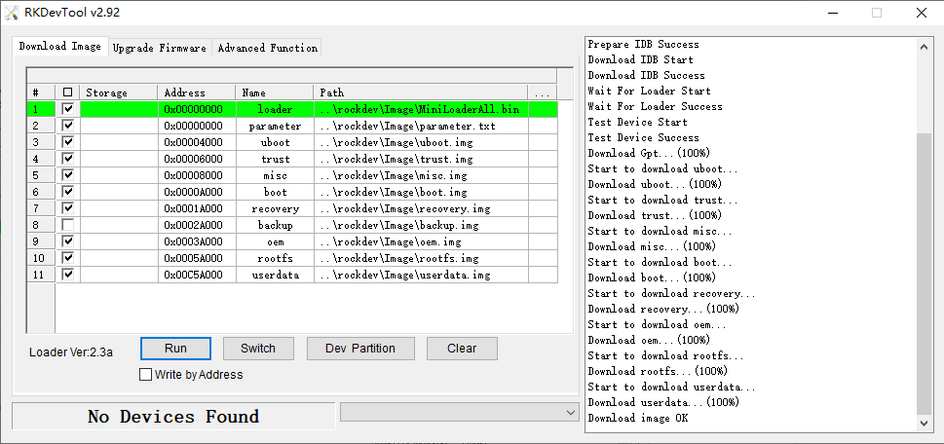Click the Dev Partition button
944x444 pixels.
tap(360, 349)
